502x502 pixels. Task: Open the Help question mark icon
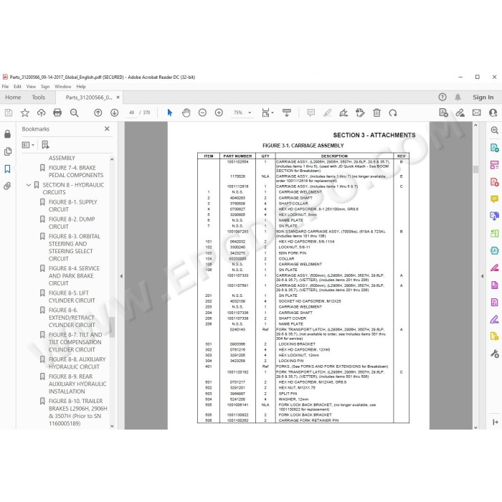tap(442, 97)
